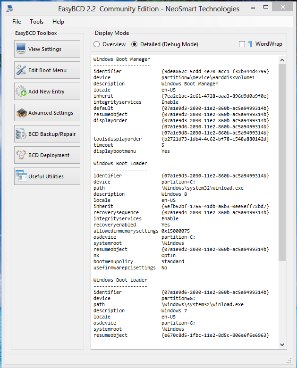The image size is (297, 368).
Task: Enable the WordWrap checkbox
Action: pos(242,44)
